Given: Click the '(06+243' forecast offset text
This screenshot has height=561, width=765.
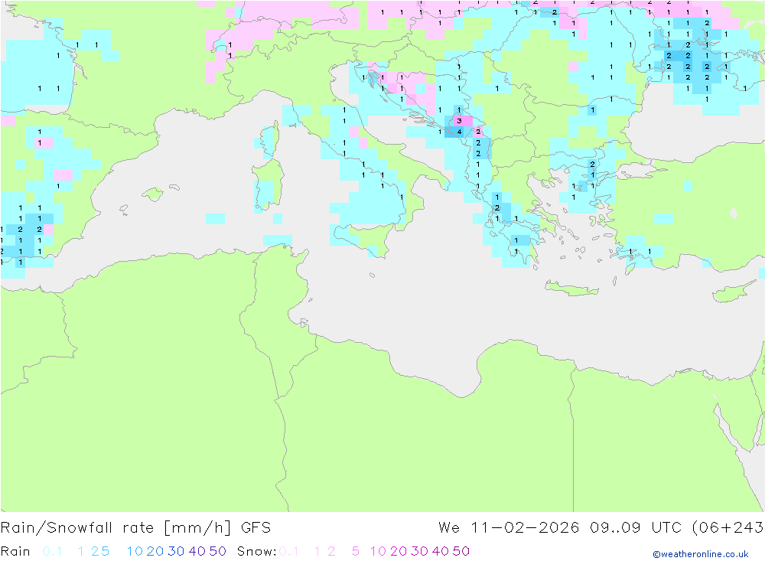Looking at the screenshot, I should pos(728,528).
